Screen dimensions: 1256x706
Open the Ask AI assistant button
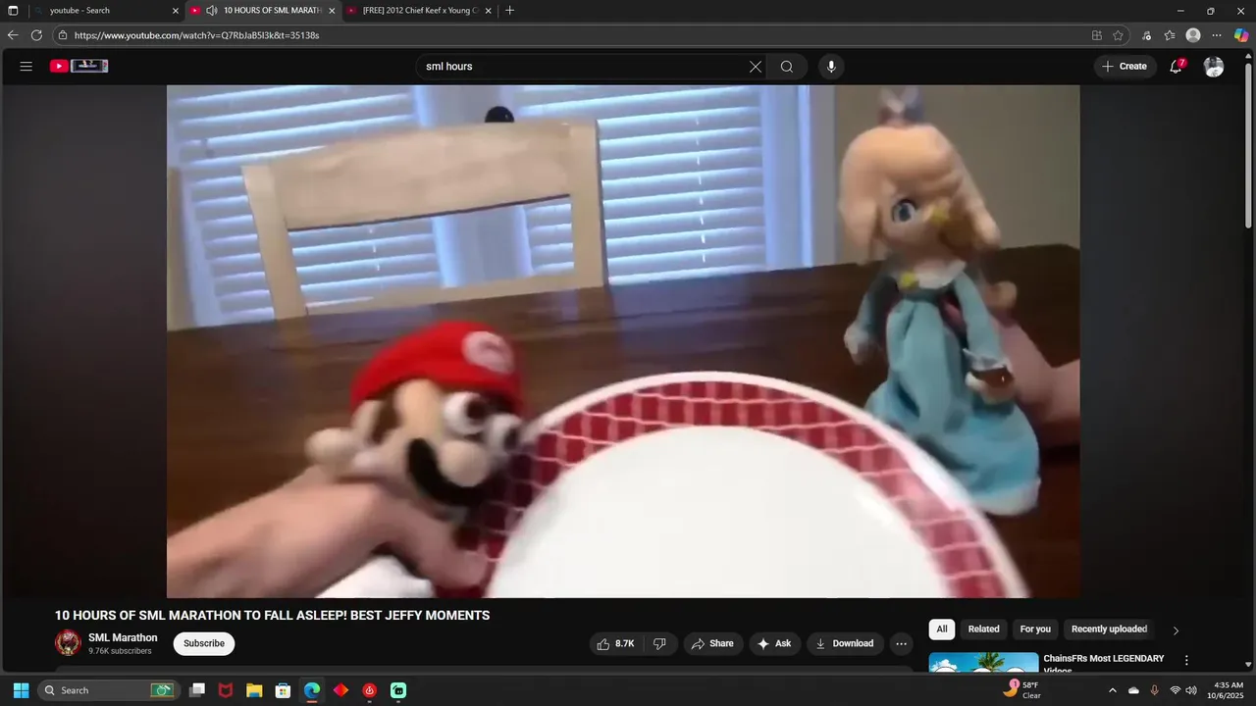click(774, 643)
